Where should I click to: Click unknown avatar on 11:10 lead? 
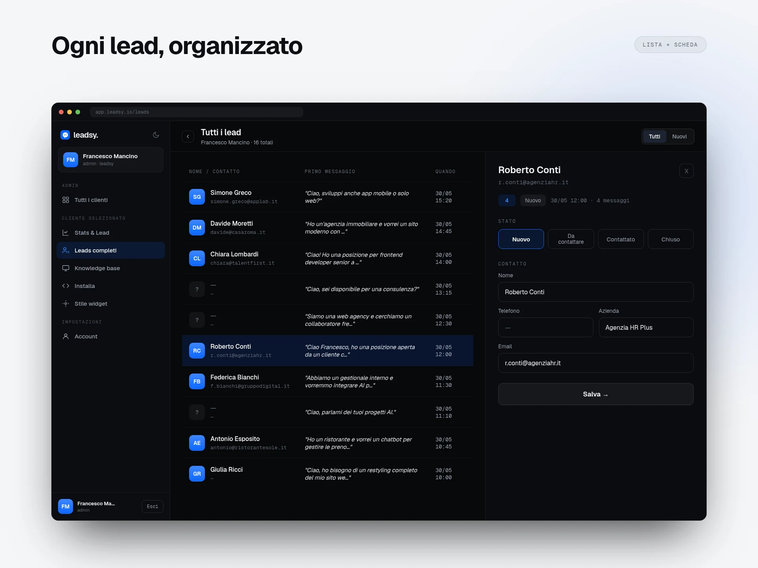tap(197, 412)
